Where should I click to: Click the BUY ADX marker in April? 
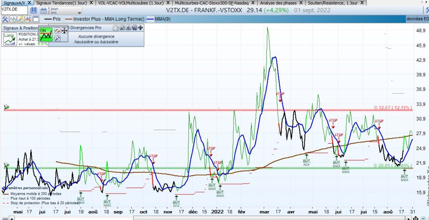(306, 159)
